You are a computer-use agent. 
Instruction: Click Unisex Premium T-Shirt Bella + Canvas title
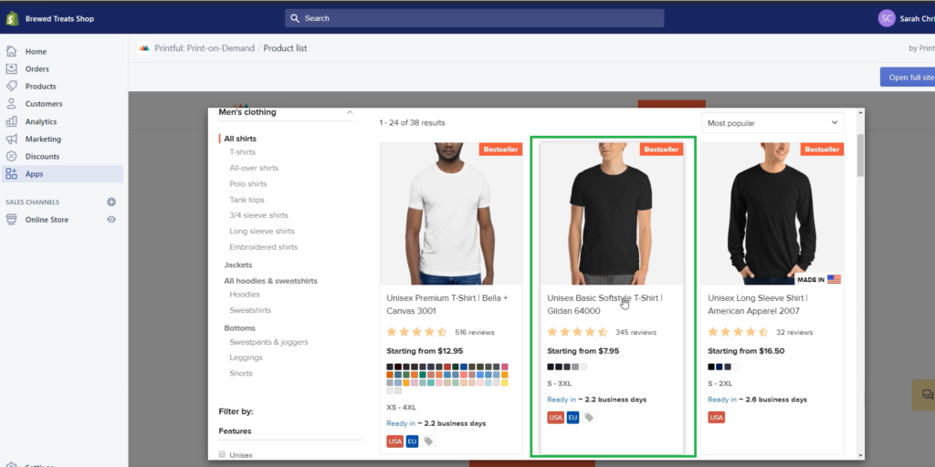[447, 305]
